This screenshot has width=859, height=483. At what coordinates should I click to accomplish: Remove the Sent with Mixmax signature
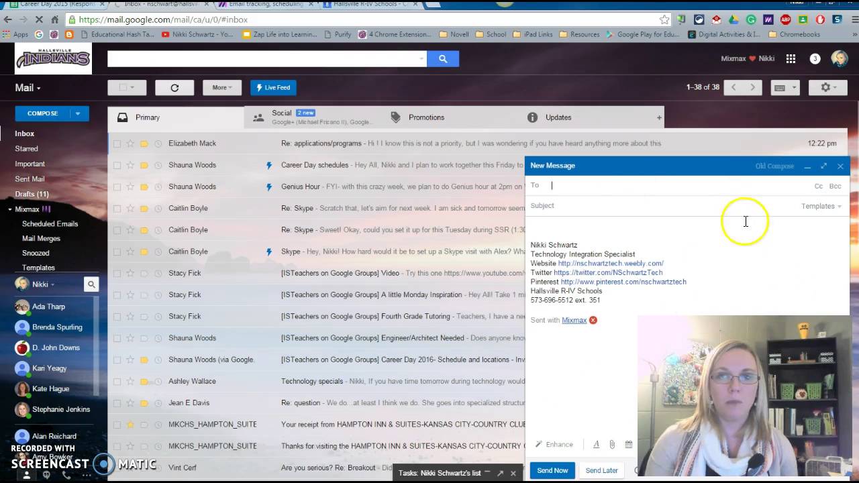593,320
